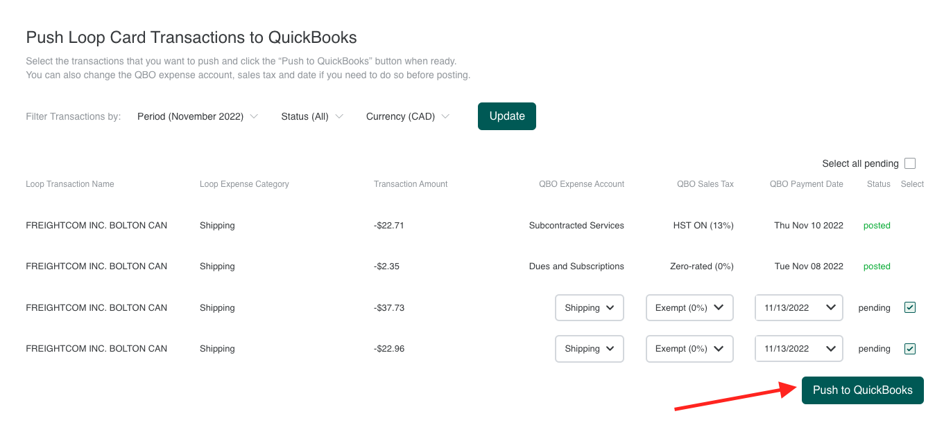Open the expense account dropdown for the -$37.73 row
This screenshot has width=944, height=443.
tap(589, 307)
